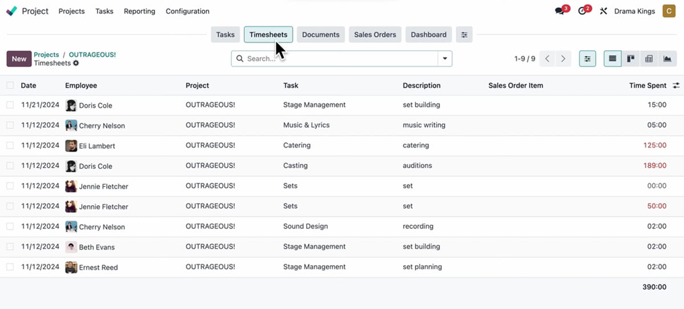This screenshot has height=309, width=684.
Task: Click the search magnifier icon
Action: coord(239,59)
